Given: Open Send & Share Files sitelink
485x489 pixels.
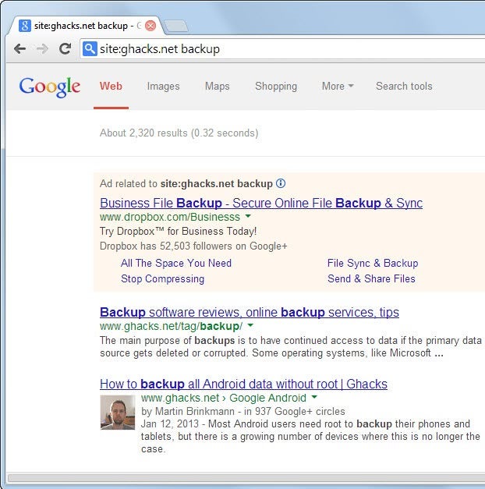Looking at the screenshot, I should tap(371, 278).
